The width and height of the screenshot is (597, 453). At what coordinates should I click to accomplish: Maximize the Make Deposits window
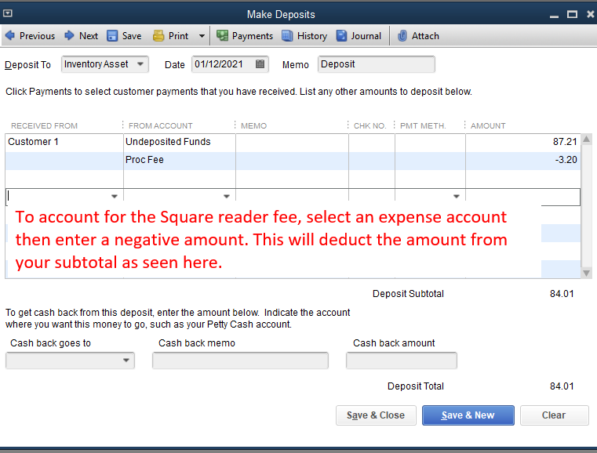pyautogui.click(x=572, y=14)
